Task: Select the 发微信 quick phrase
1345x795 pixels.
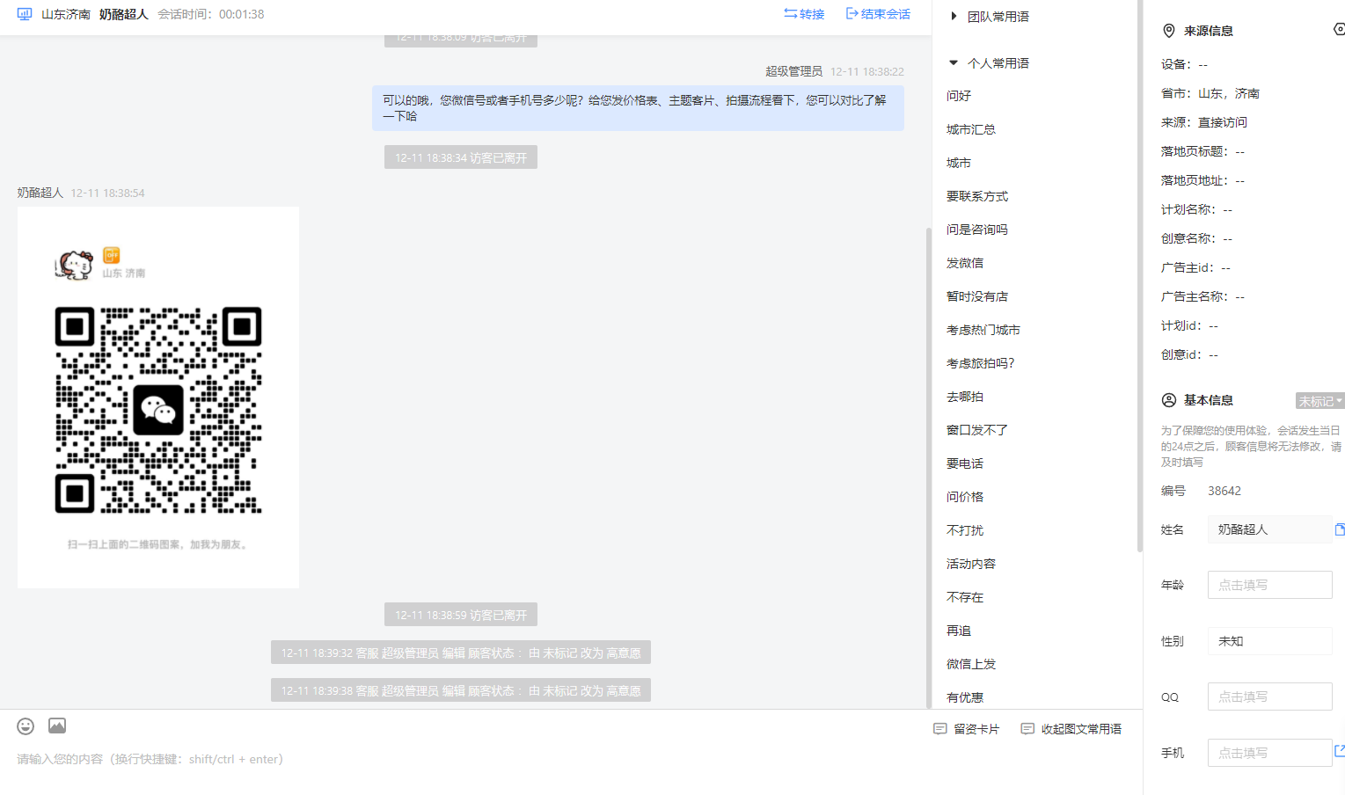Action: pyautogui.click(x=965, y=263)
